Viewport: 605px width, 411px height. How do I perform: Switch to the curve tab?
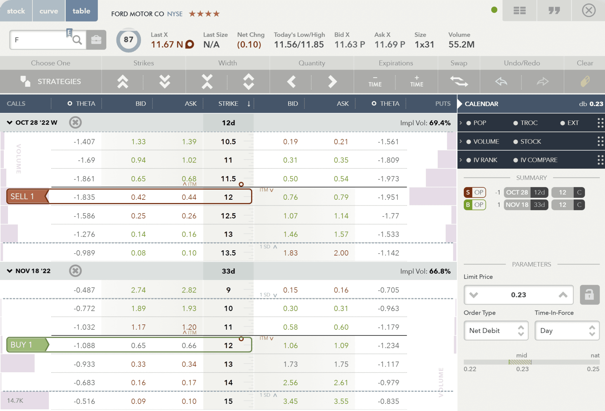pos(48,11)
